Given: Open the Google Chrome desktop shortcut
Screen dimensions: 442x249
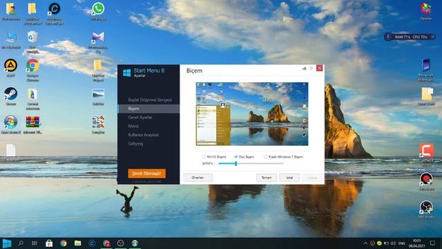Looking at the screenshot, I should [x=32, y=70].
